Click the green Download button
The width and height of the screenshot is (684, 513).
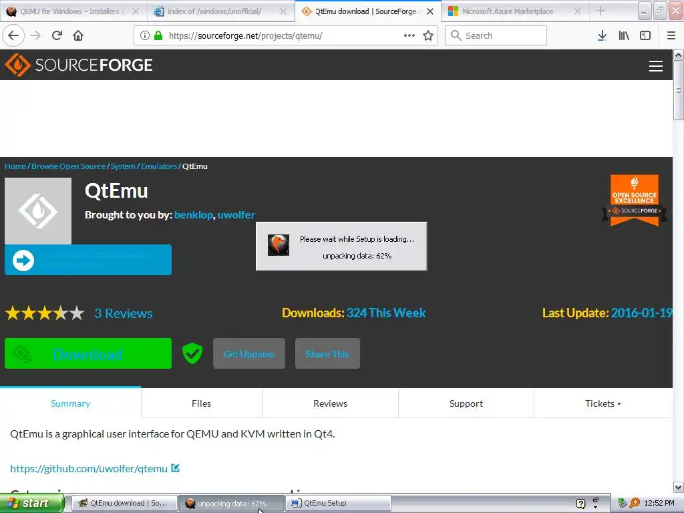88,353
